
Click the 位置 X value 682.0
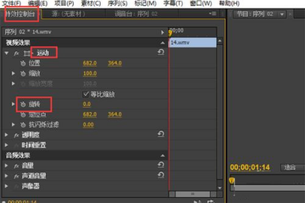click(90, 63)
